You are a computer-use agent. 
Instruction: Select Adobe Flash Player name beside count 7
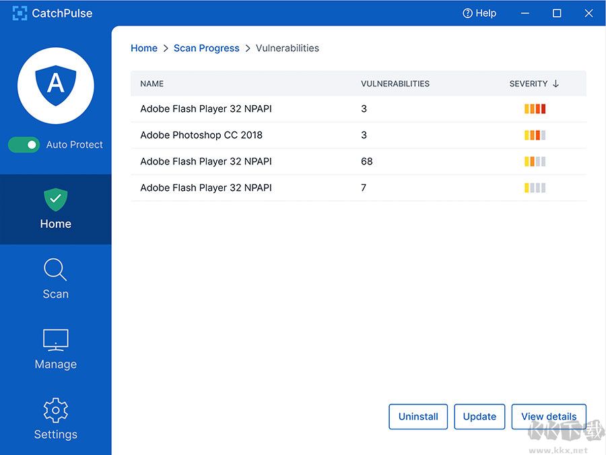[206, 187]
